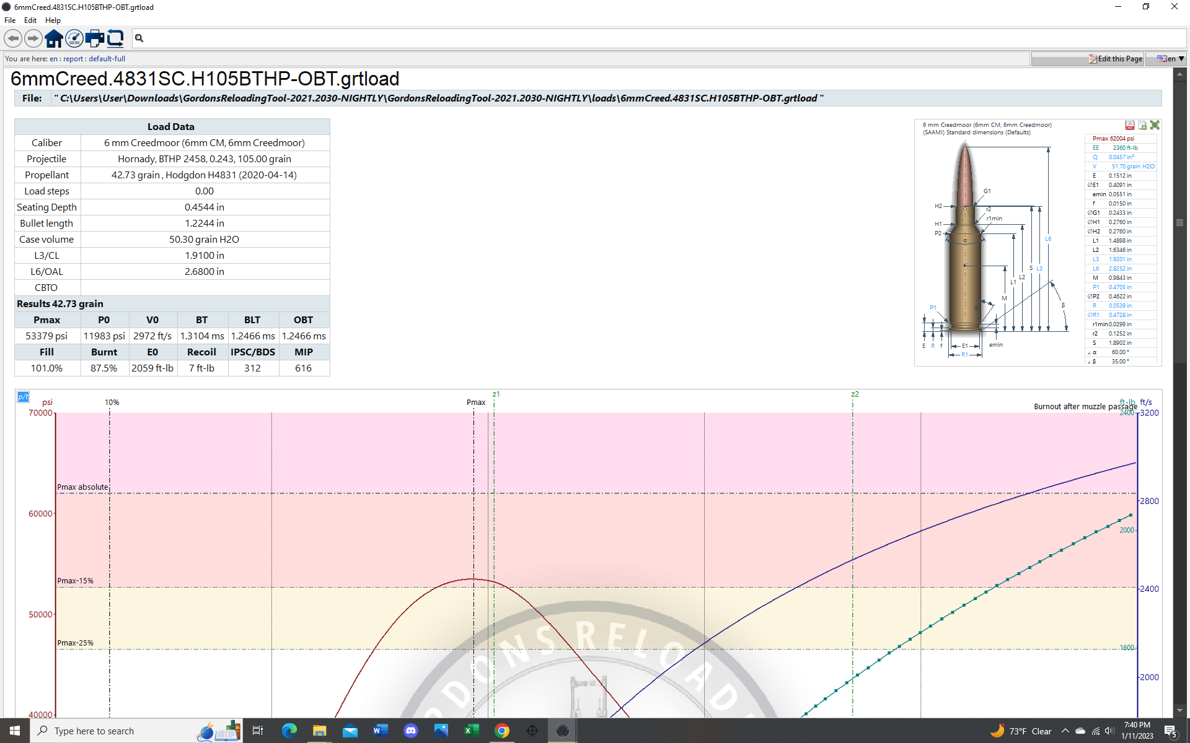
Task: Open File Explorer from the taskbar
Action: point(319,731)
